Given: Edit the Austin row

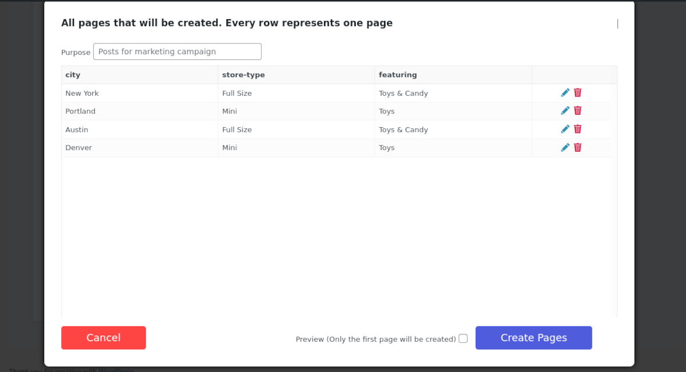Looking at the screenshot, I should (565, 129).
